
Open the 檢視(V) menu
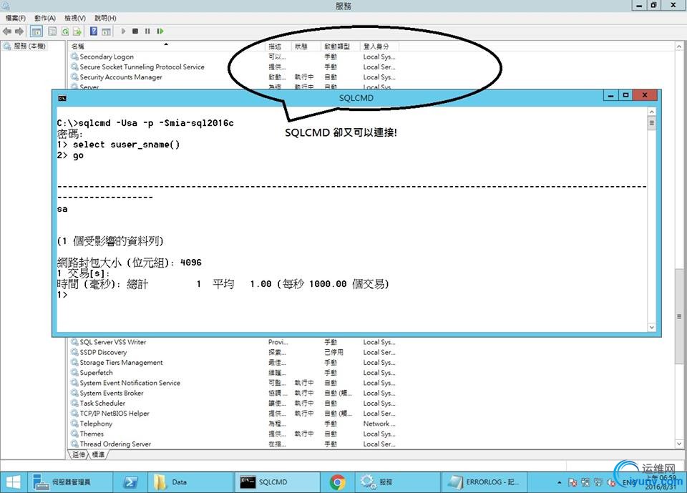coord(75,18)
